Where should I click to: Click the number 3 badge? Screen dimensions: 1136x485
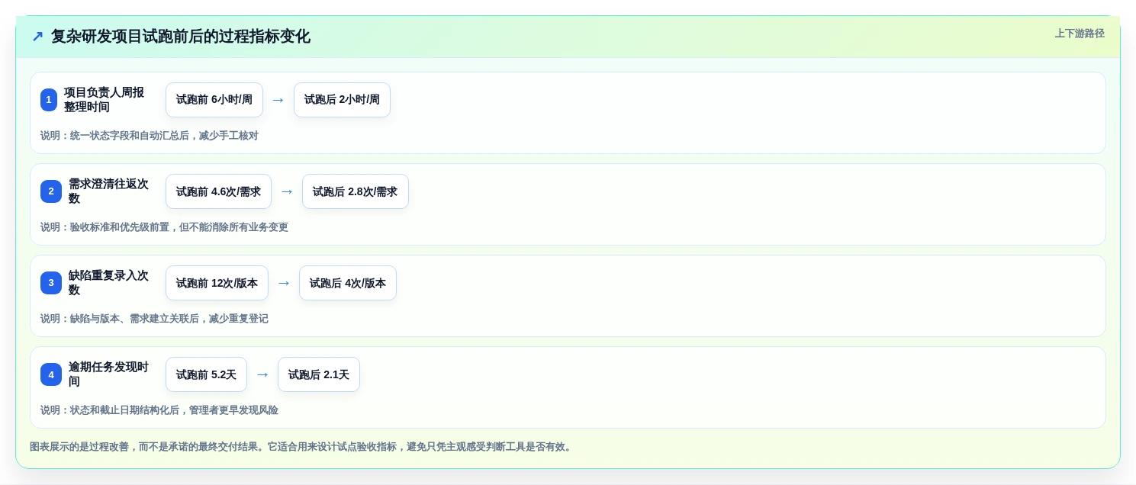pyautogui.click(x=51, y=283)
